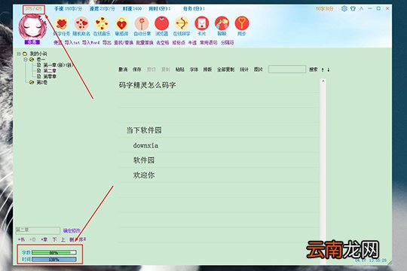Image resolution: width=407 pixels, height=271 pixels.
Task: Focus the chapter name field showing 第二章
Action: (x=38, y=230)
